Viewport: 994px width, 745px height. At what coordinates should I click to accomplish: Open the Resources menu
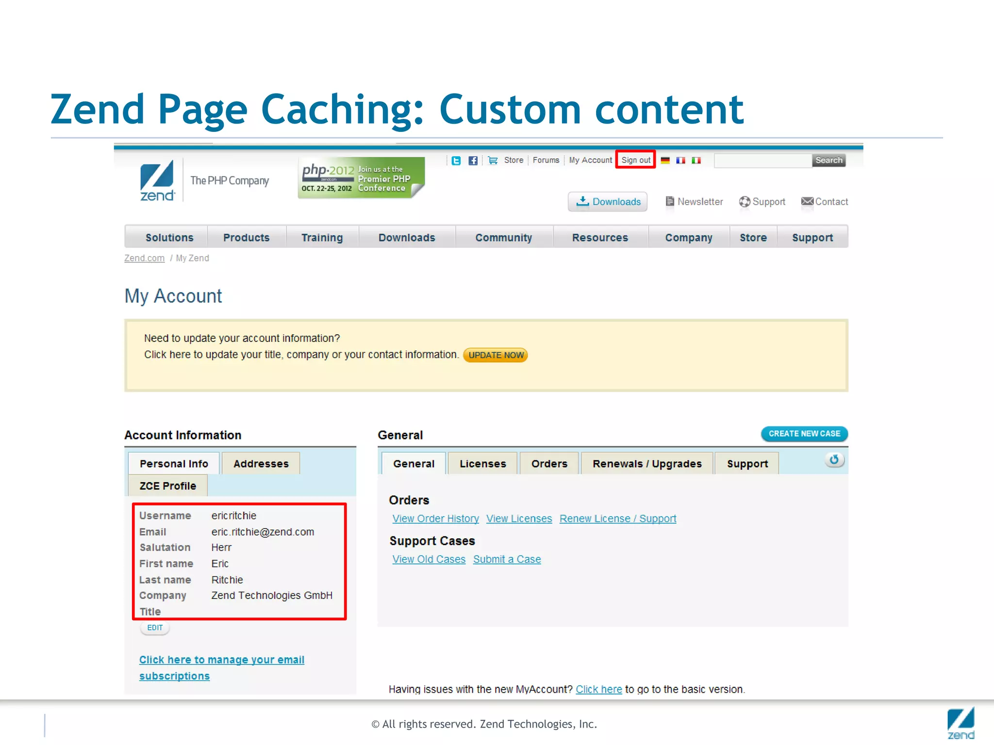600,238
